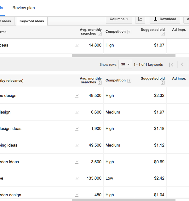
Task: Open help icon for lower Competition header
Action: 129,81
